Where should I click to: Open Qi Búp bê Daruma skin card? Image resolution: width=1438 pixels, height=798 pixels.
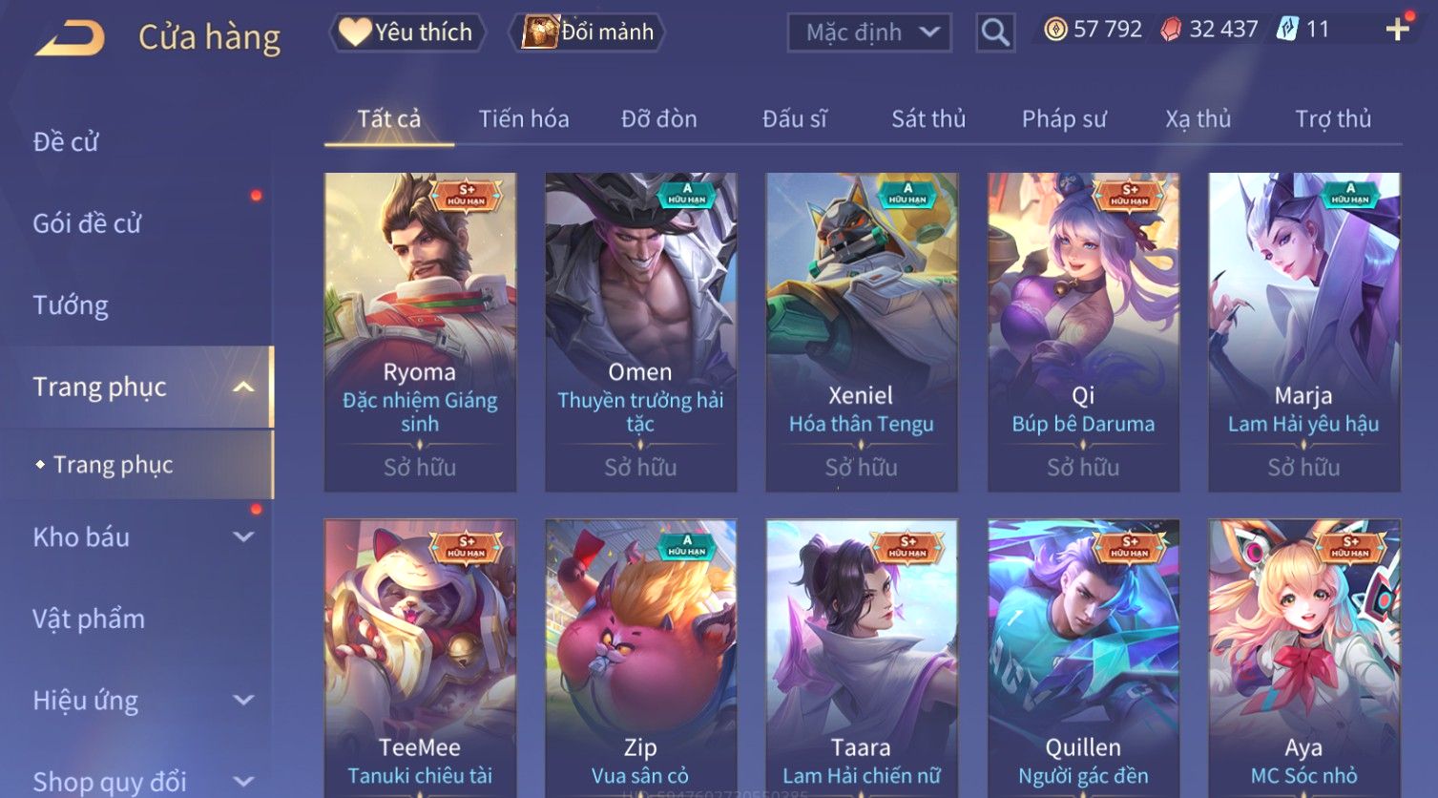click(x=1083, y=332)
